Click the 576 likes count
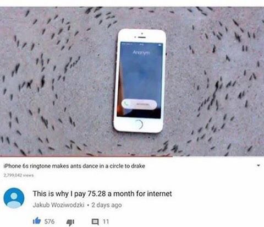264x227 pixels. click(x=50, y=221)
